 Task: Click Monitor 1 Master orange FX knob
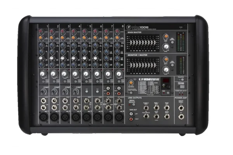(x=166, y=59)
